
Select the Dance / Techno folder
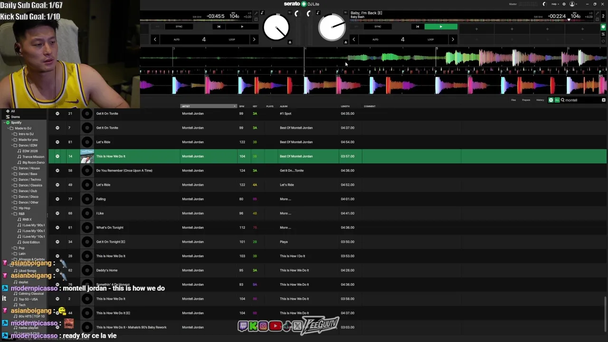[x=29, y=180]
